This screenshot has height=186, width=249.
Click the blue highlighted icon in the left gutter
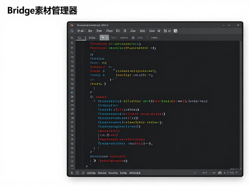(72, 92)
